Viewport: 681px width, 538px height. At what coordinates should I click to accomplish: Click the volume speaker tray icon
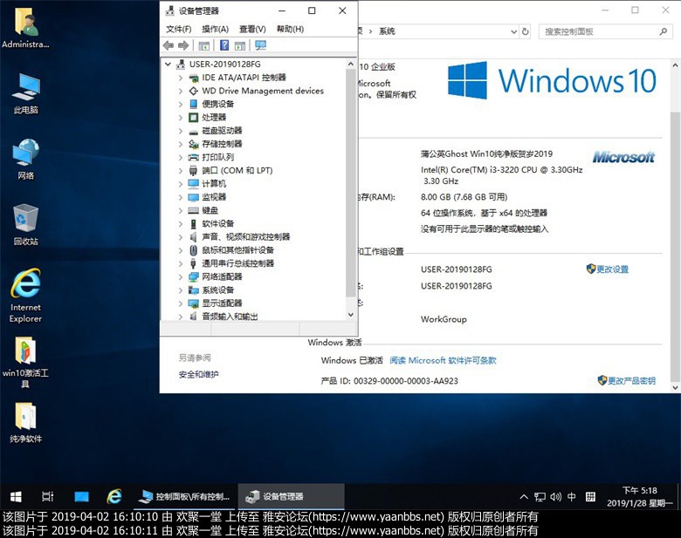pyautogui.click(x=555, y=497)
